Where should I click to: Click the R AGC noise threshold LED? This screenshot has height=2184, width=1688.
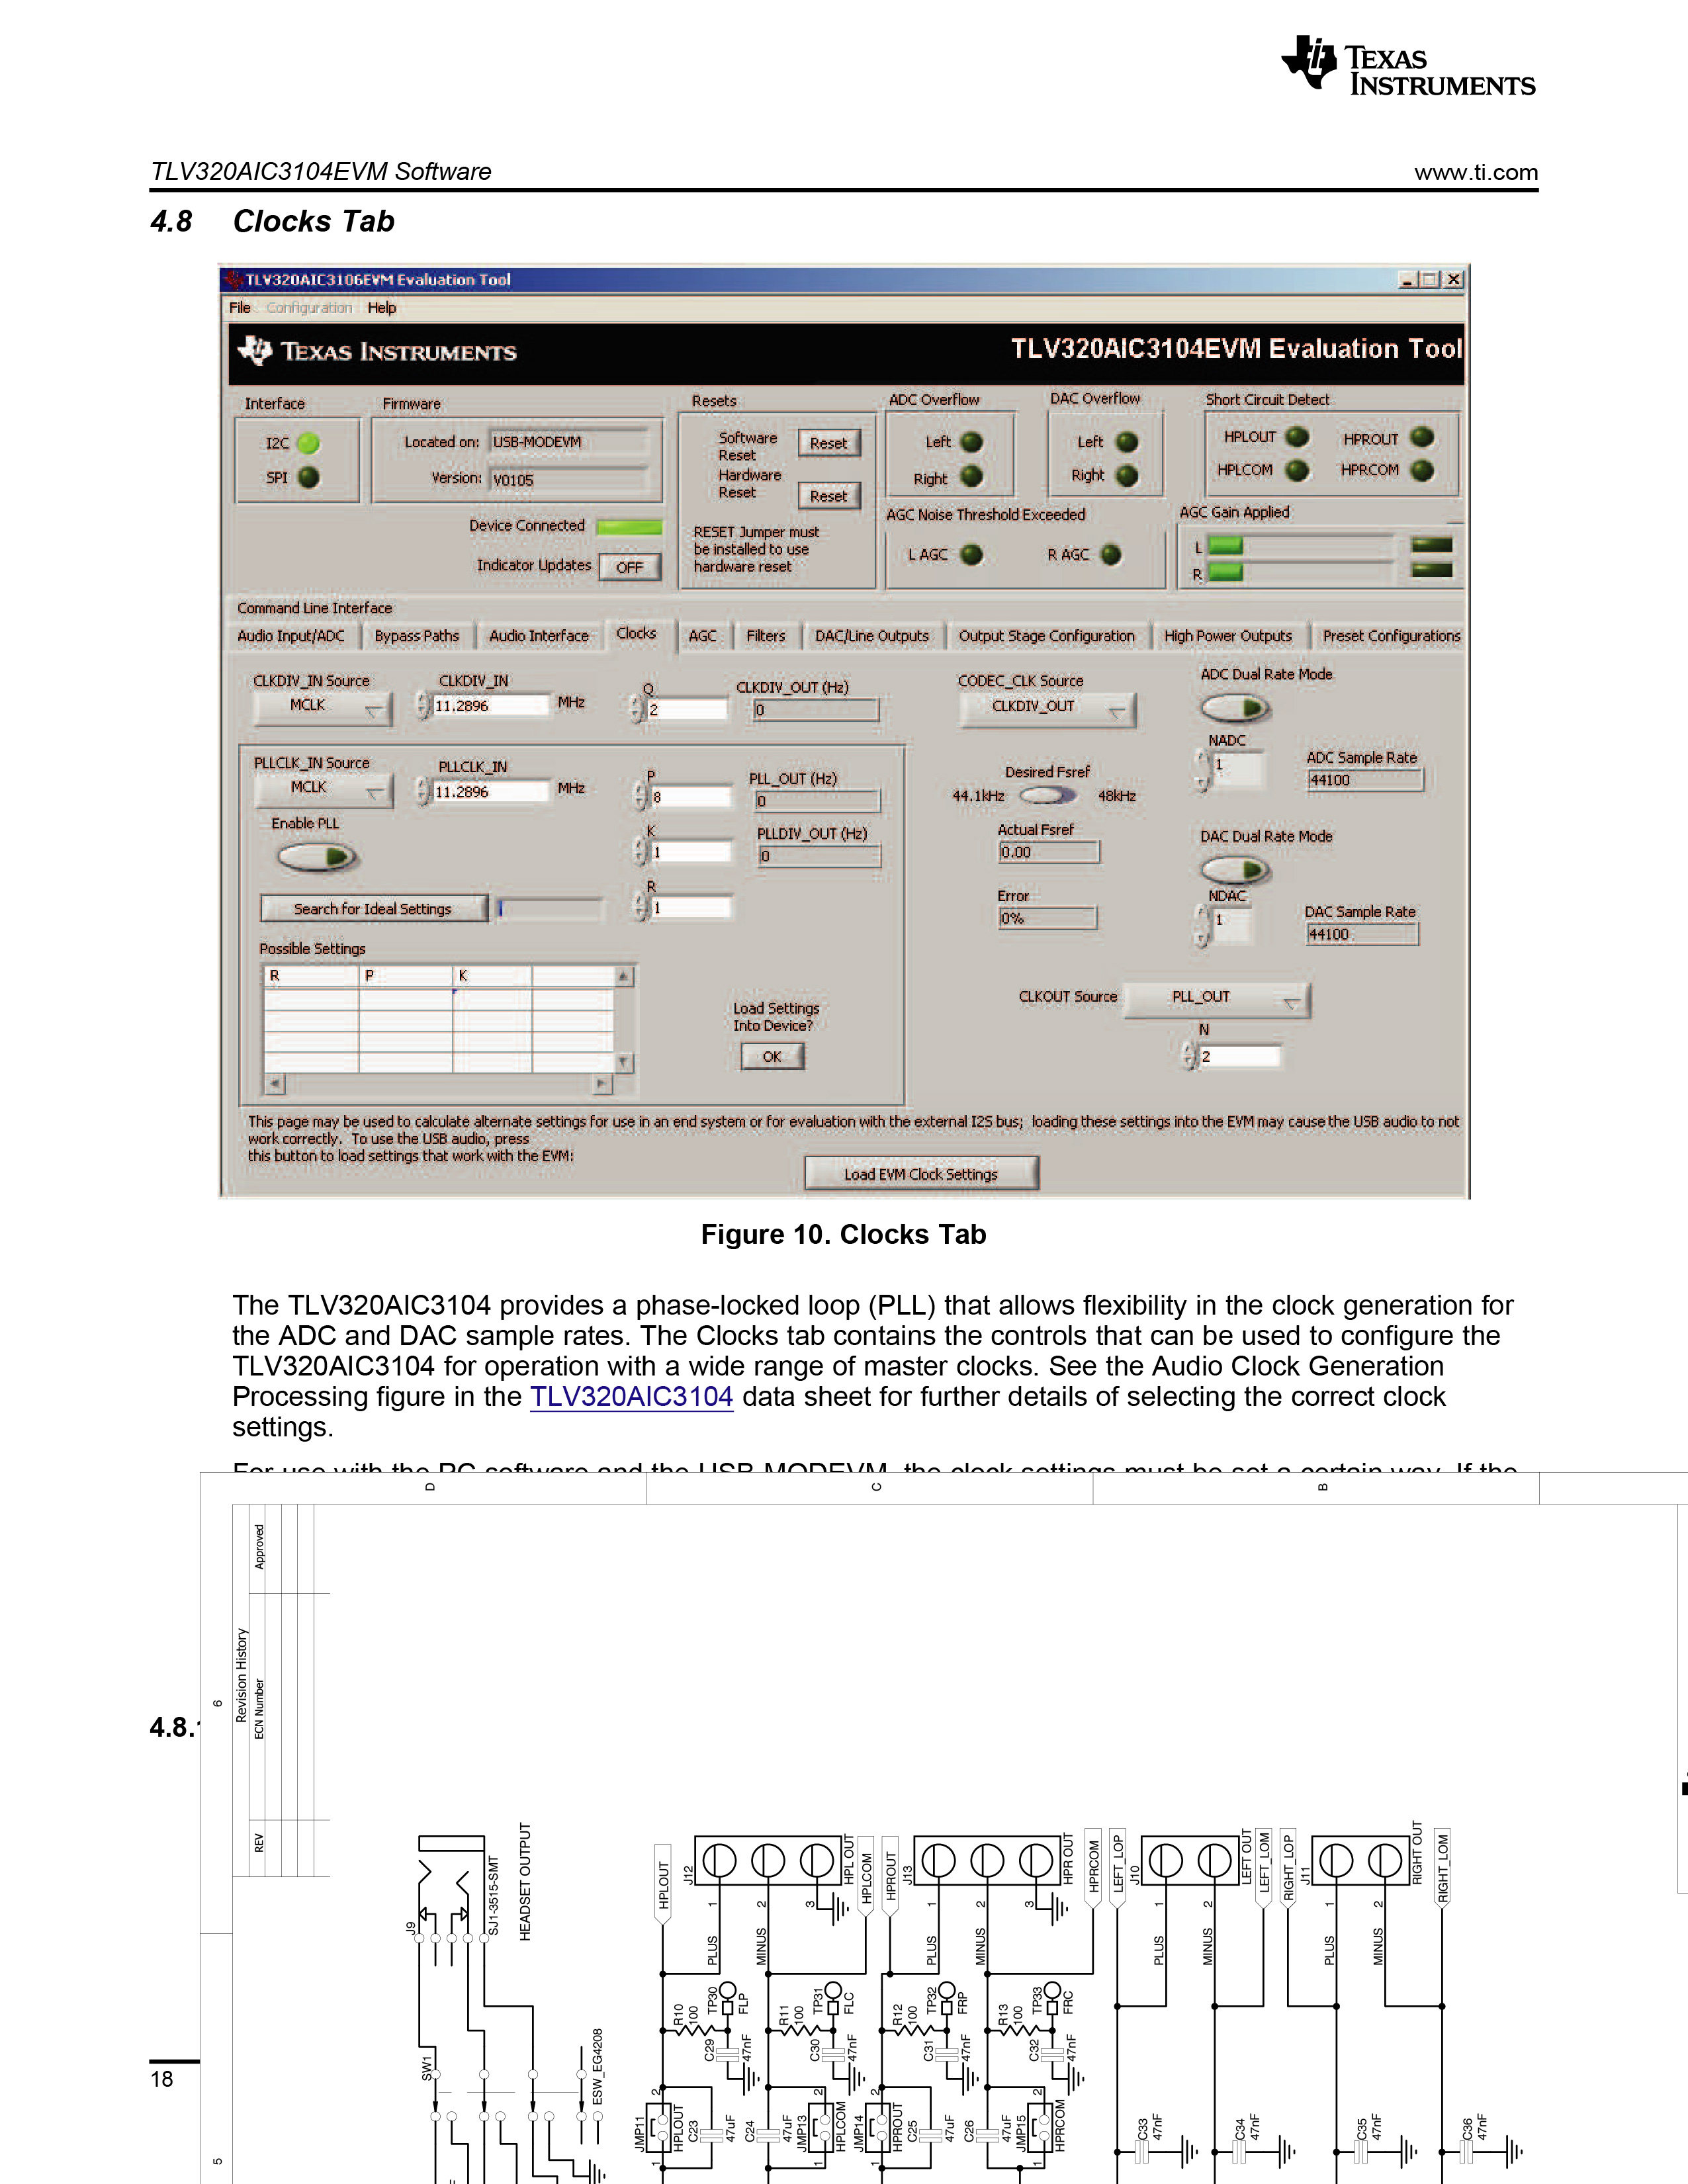1111,554
